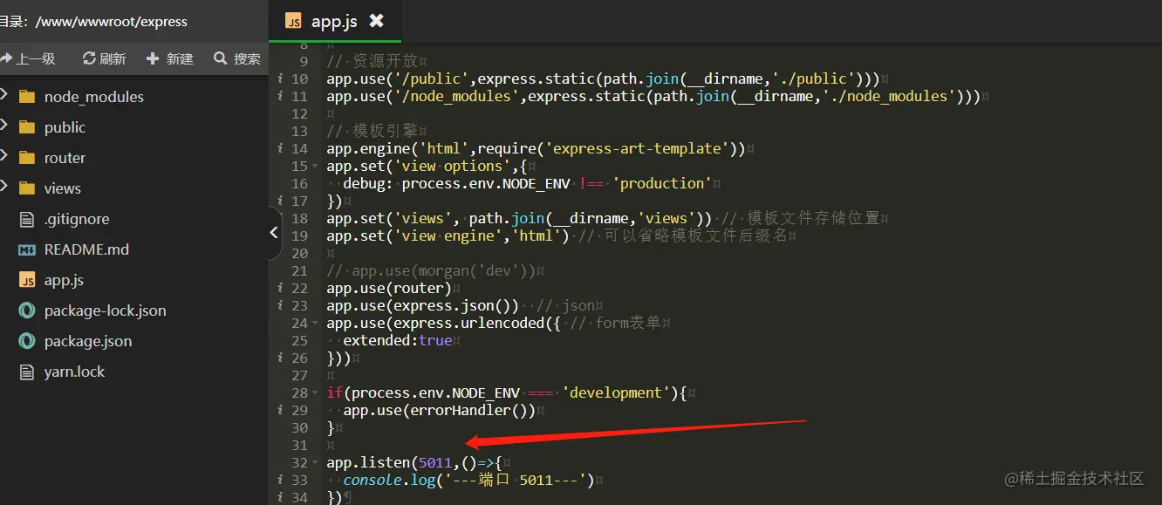Collapse the app.listen block at line 32
1162x505 pixels.
click(x=313, y=461)
